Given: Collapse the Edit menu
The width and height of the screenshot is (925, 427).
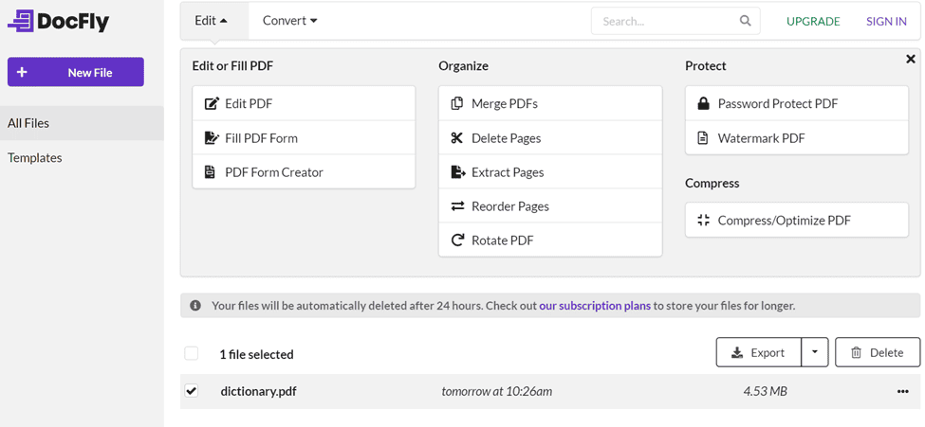Looking at the screenshot, I should 211,21.
